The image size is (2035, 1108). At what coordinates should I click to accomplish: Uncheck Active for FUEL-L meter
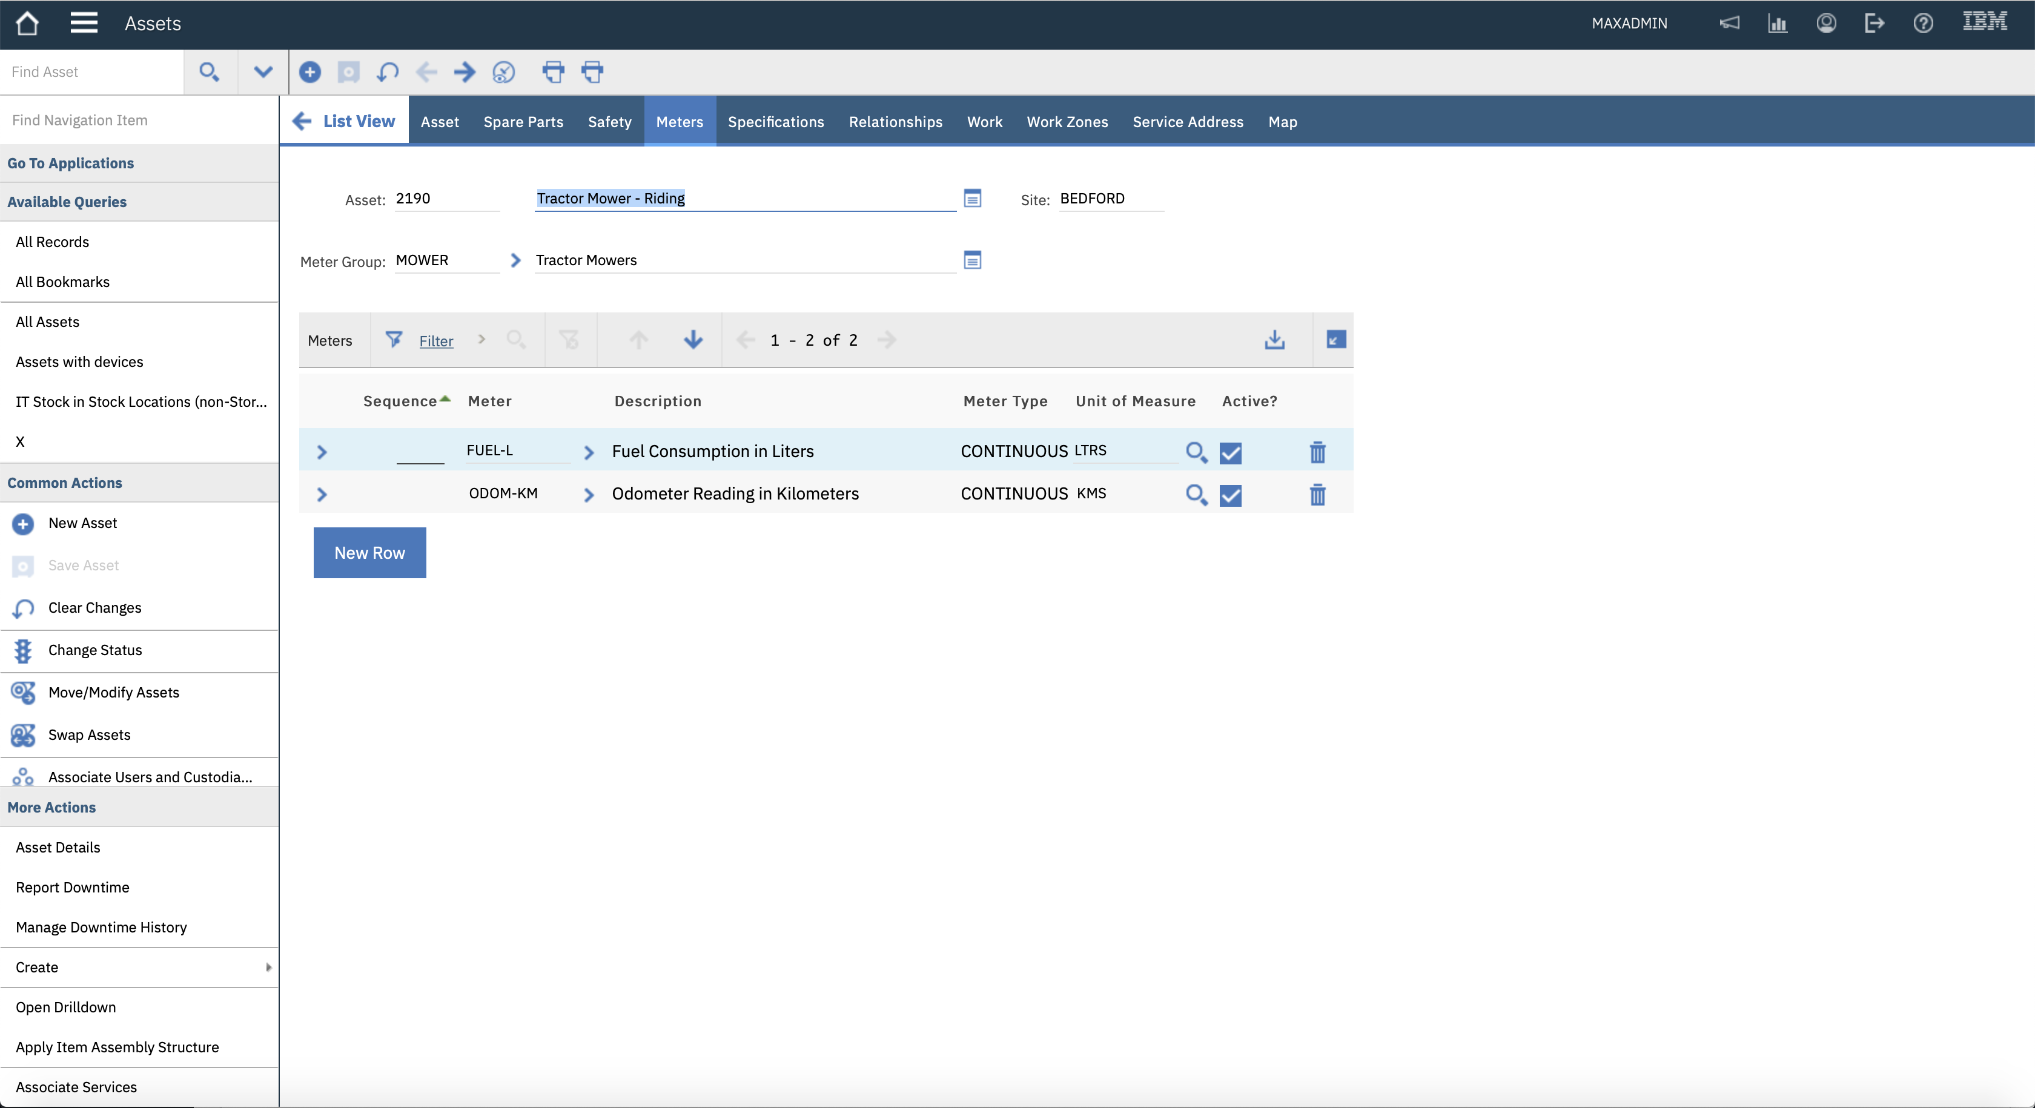click(x=1230, y=452)
